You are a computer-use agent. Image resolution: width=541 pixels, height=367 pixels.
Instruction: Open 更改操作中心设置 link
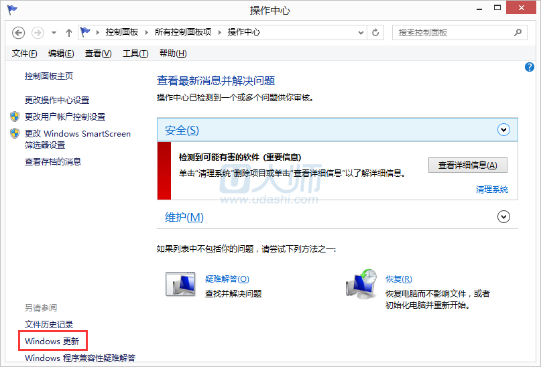pos(57,100)
